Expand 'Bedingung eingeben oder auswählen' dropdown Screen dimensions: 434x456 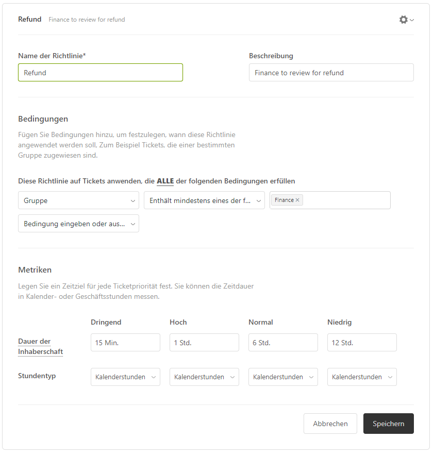click(x=78, y=224)
